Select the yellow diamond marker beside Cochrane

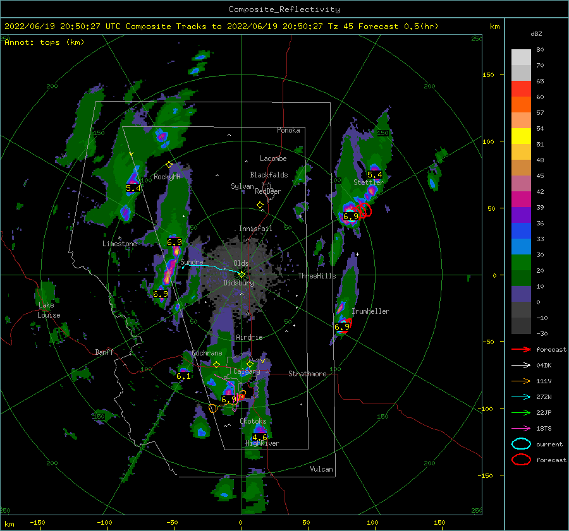217,365
